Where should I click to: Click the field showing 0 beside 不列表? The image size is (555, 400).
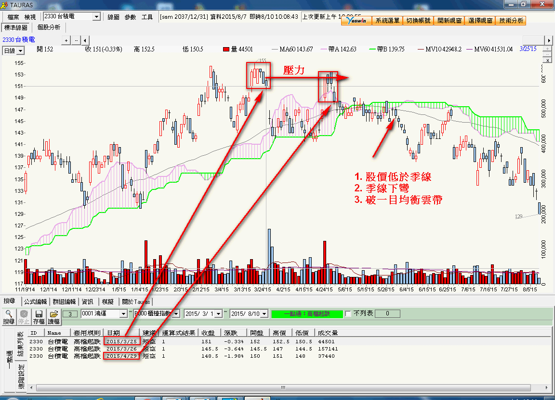click(x=387, y=313)
